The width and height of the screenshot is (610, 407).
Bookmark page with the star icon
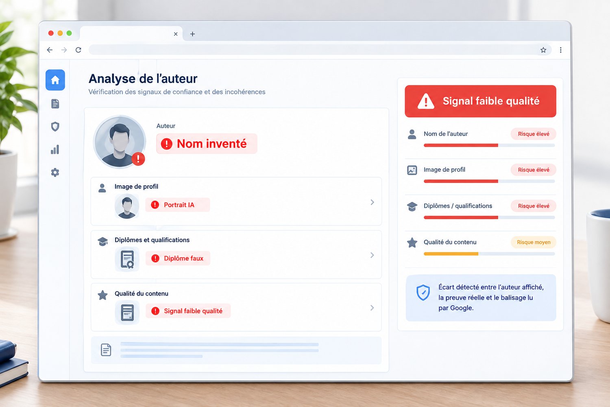[x=543, y=50]
